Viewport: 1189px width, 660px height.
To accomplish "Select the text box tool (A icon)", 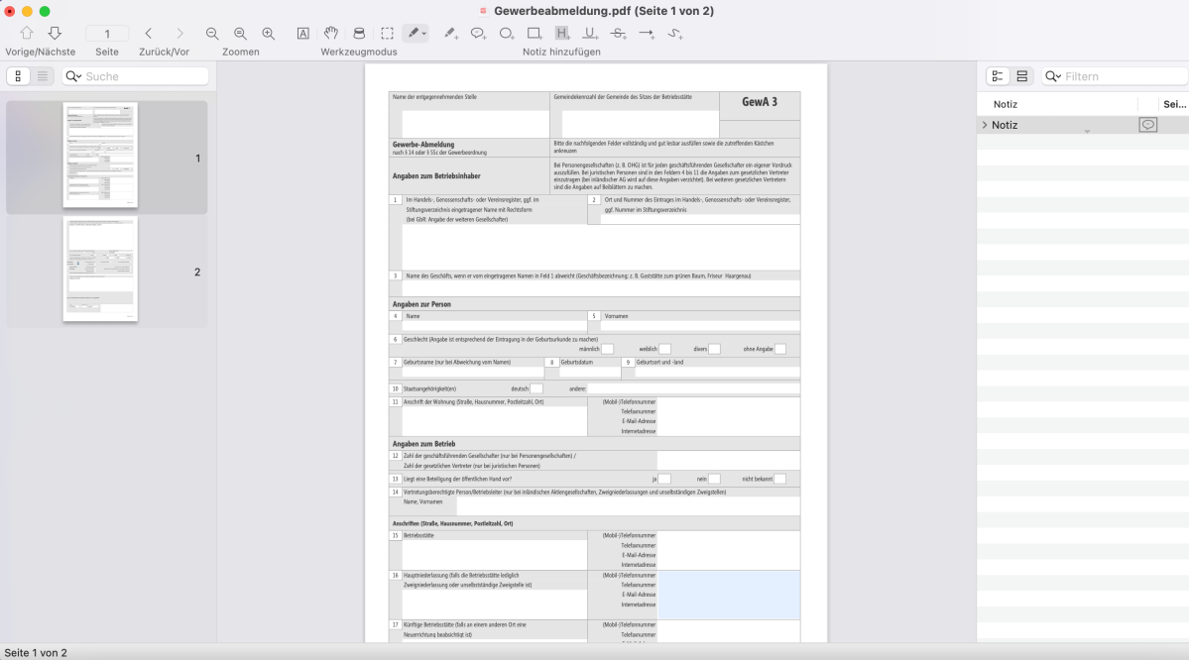I will (301, 33).
